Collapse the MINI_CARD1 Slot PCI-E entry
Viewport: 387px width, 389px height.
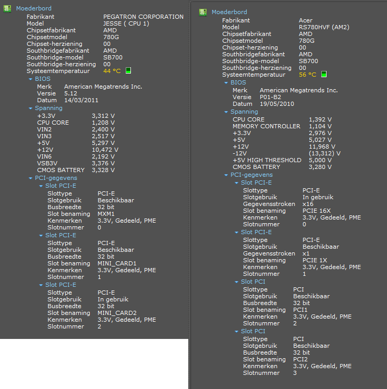point(41,236)
